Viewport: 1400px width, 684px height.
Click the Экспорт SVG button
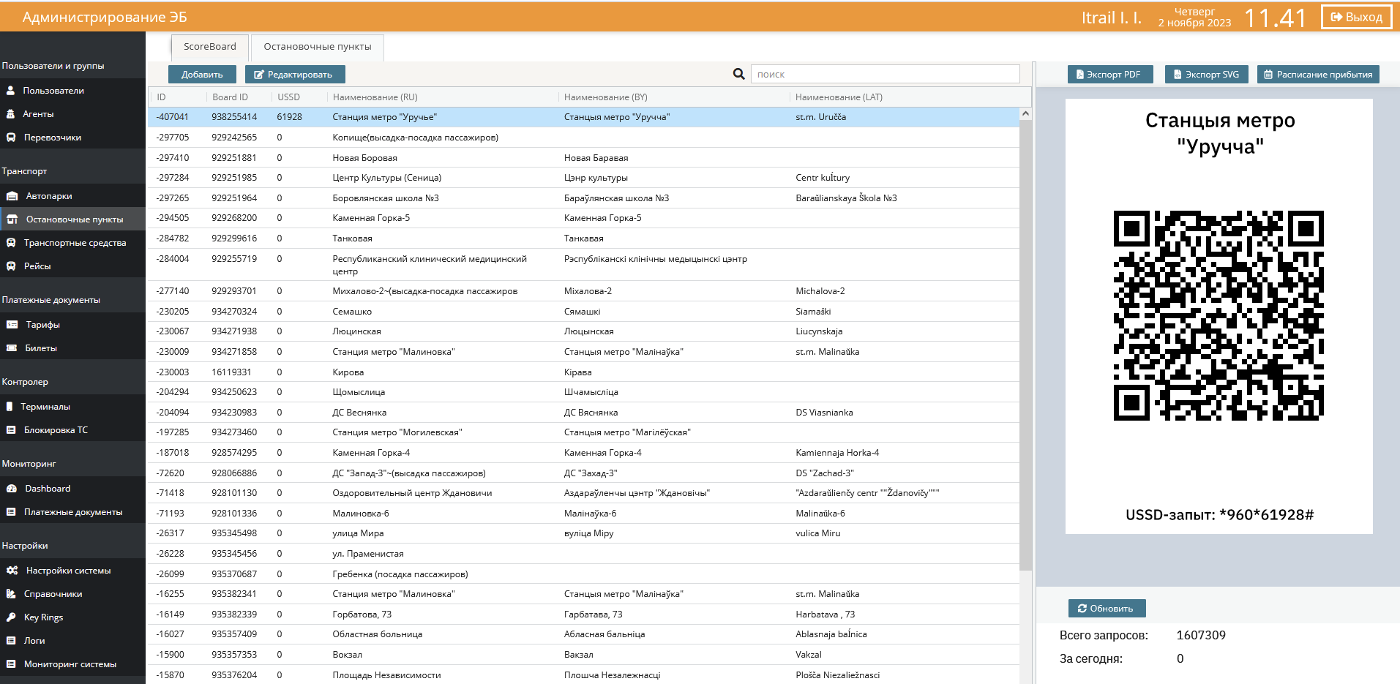1207,75
